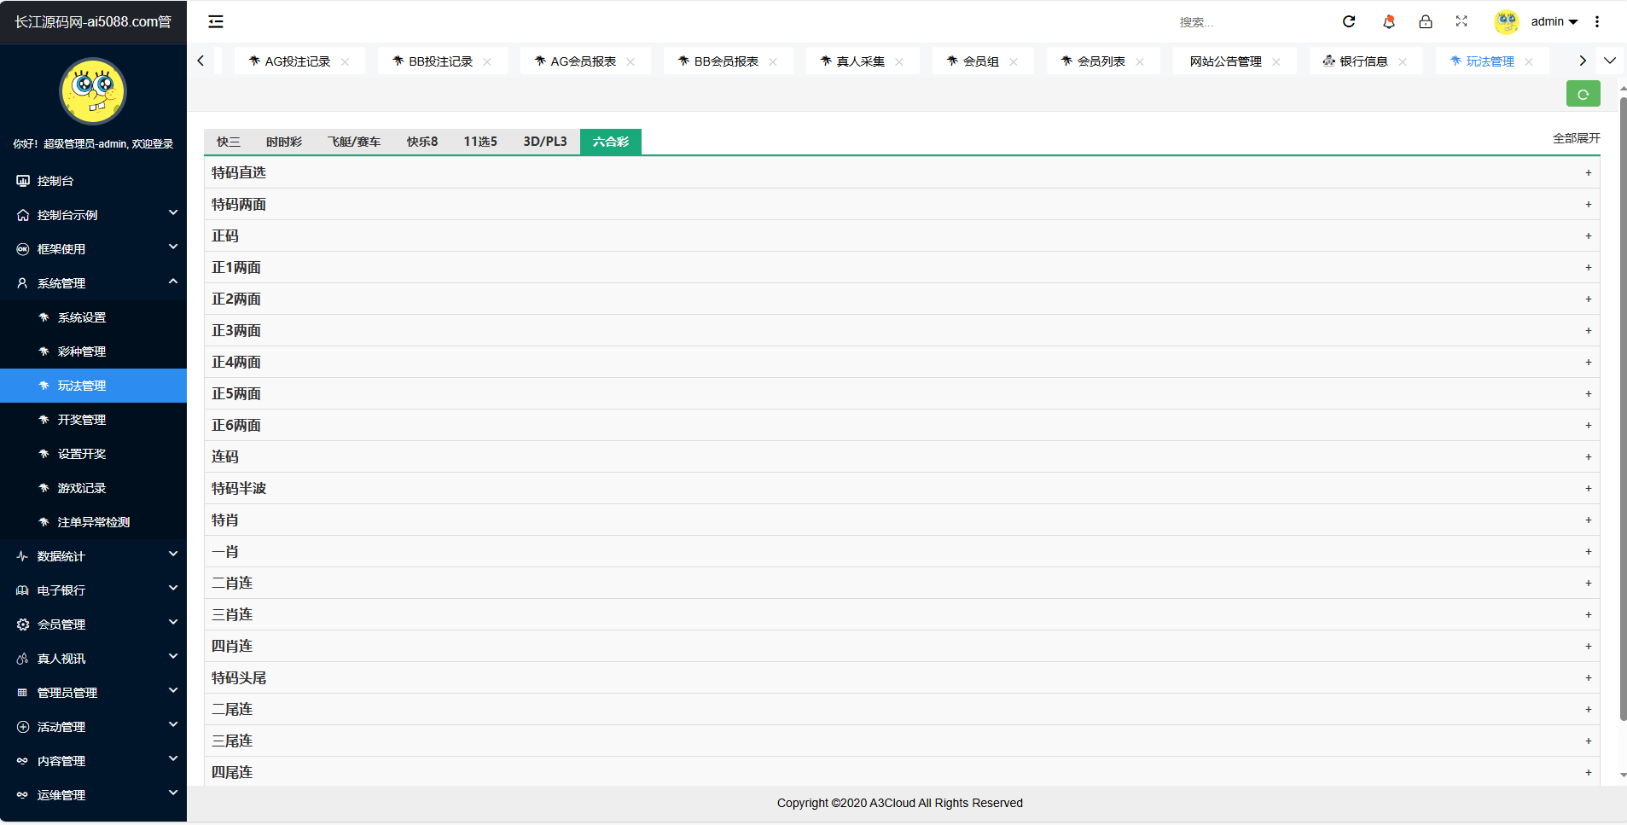This screenshot has height=825, width=1627.
Task: Click the lock screen icon
Action: tap(1426, 21)
